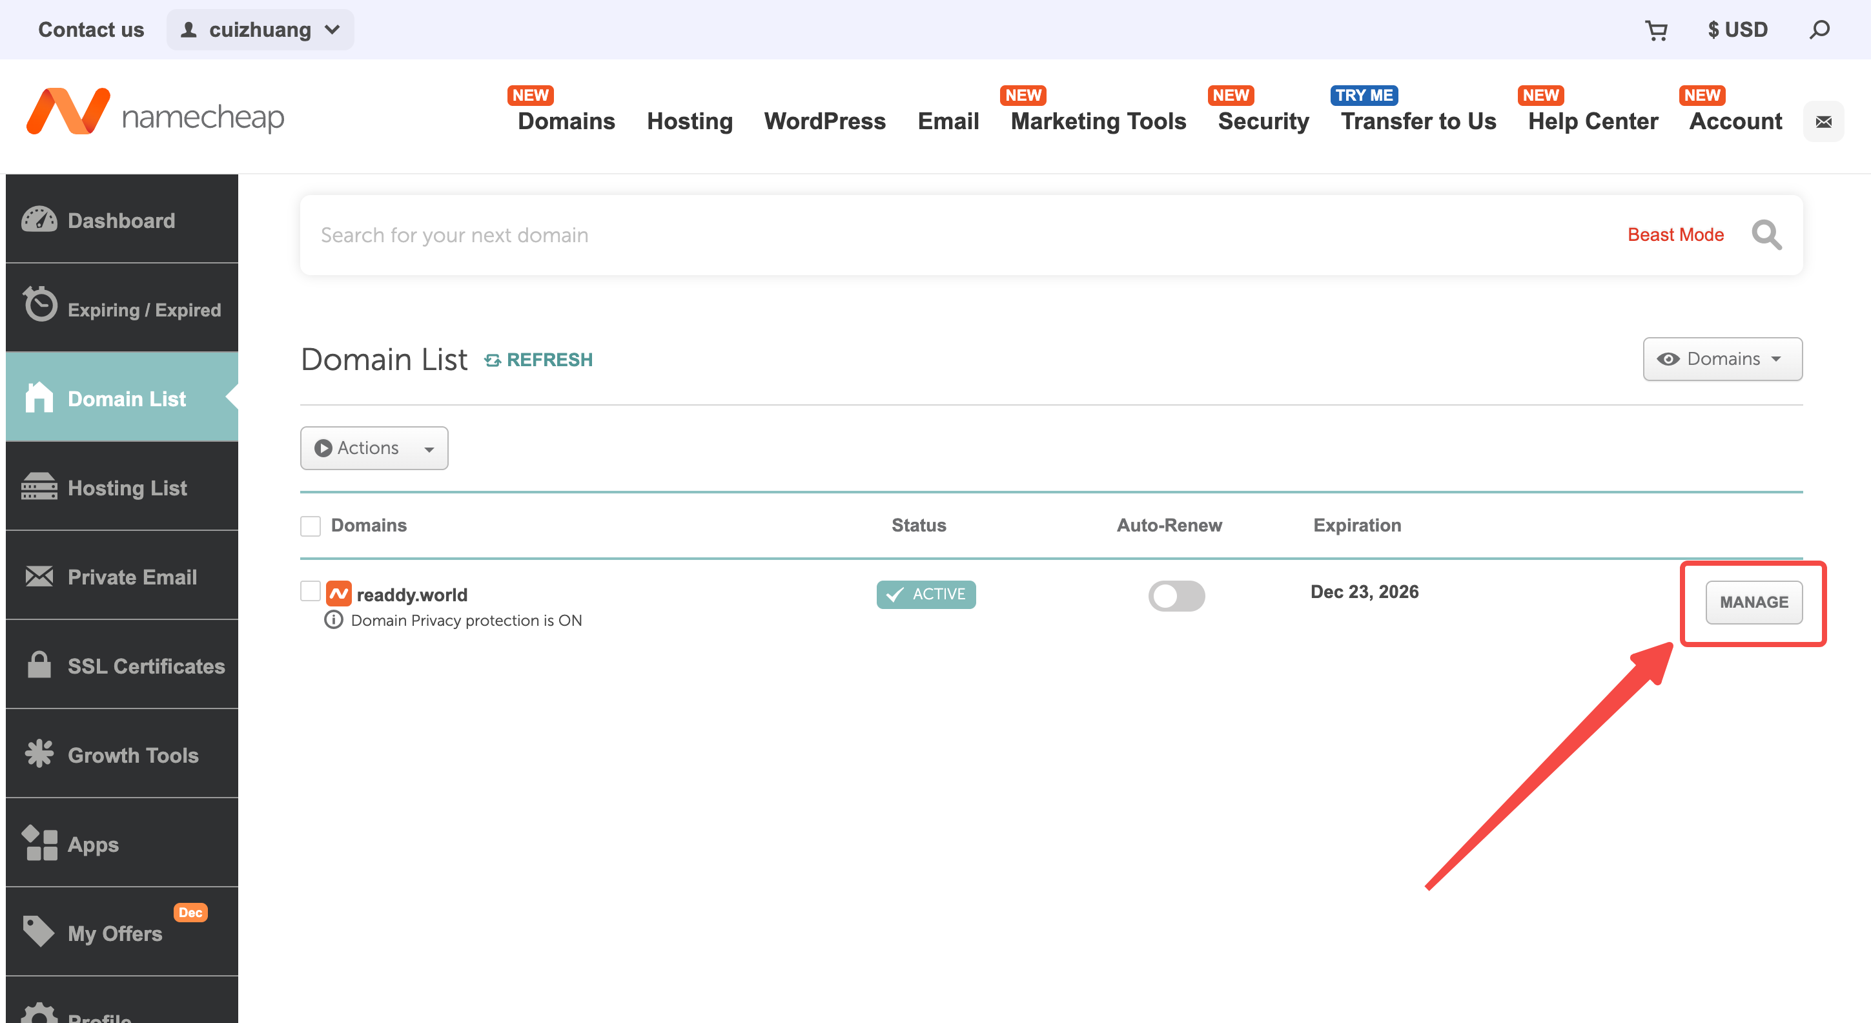Open the Domains view filter dropdown
This screenshot has height=1023, width=1871.
1722,359
